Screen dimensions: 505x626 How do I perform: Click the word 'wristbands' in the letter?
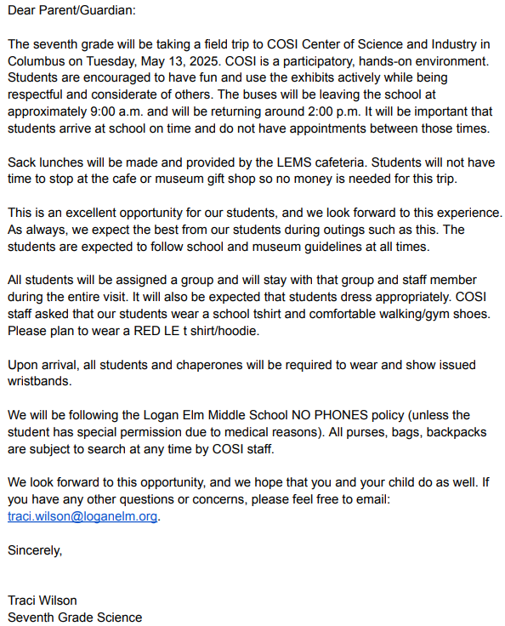[39, 381]
